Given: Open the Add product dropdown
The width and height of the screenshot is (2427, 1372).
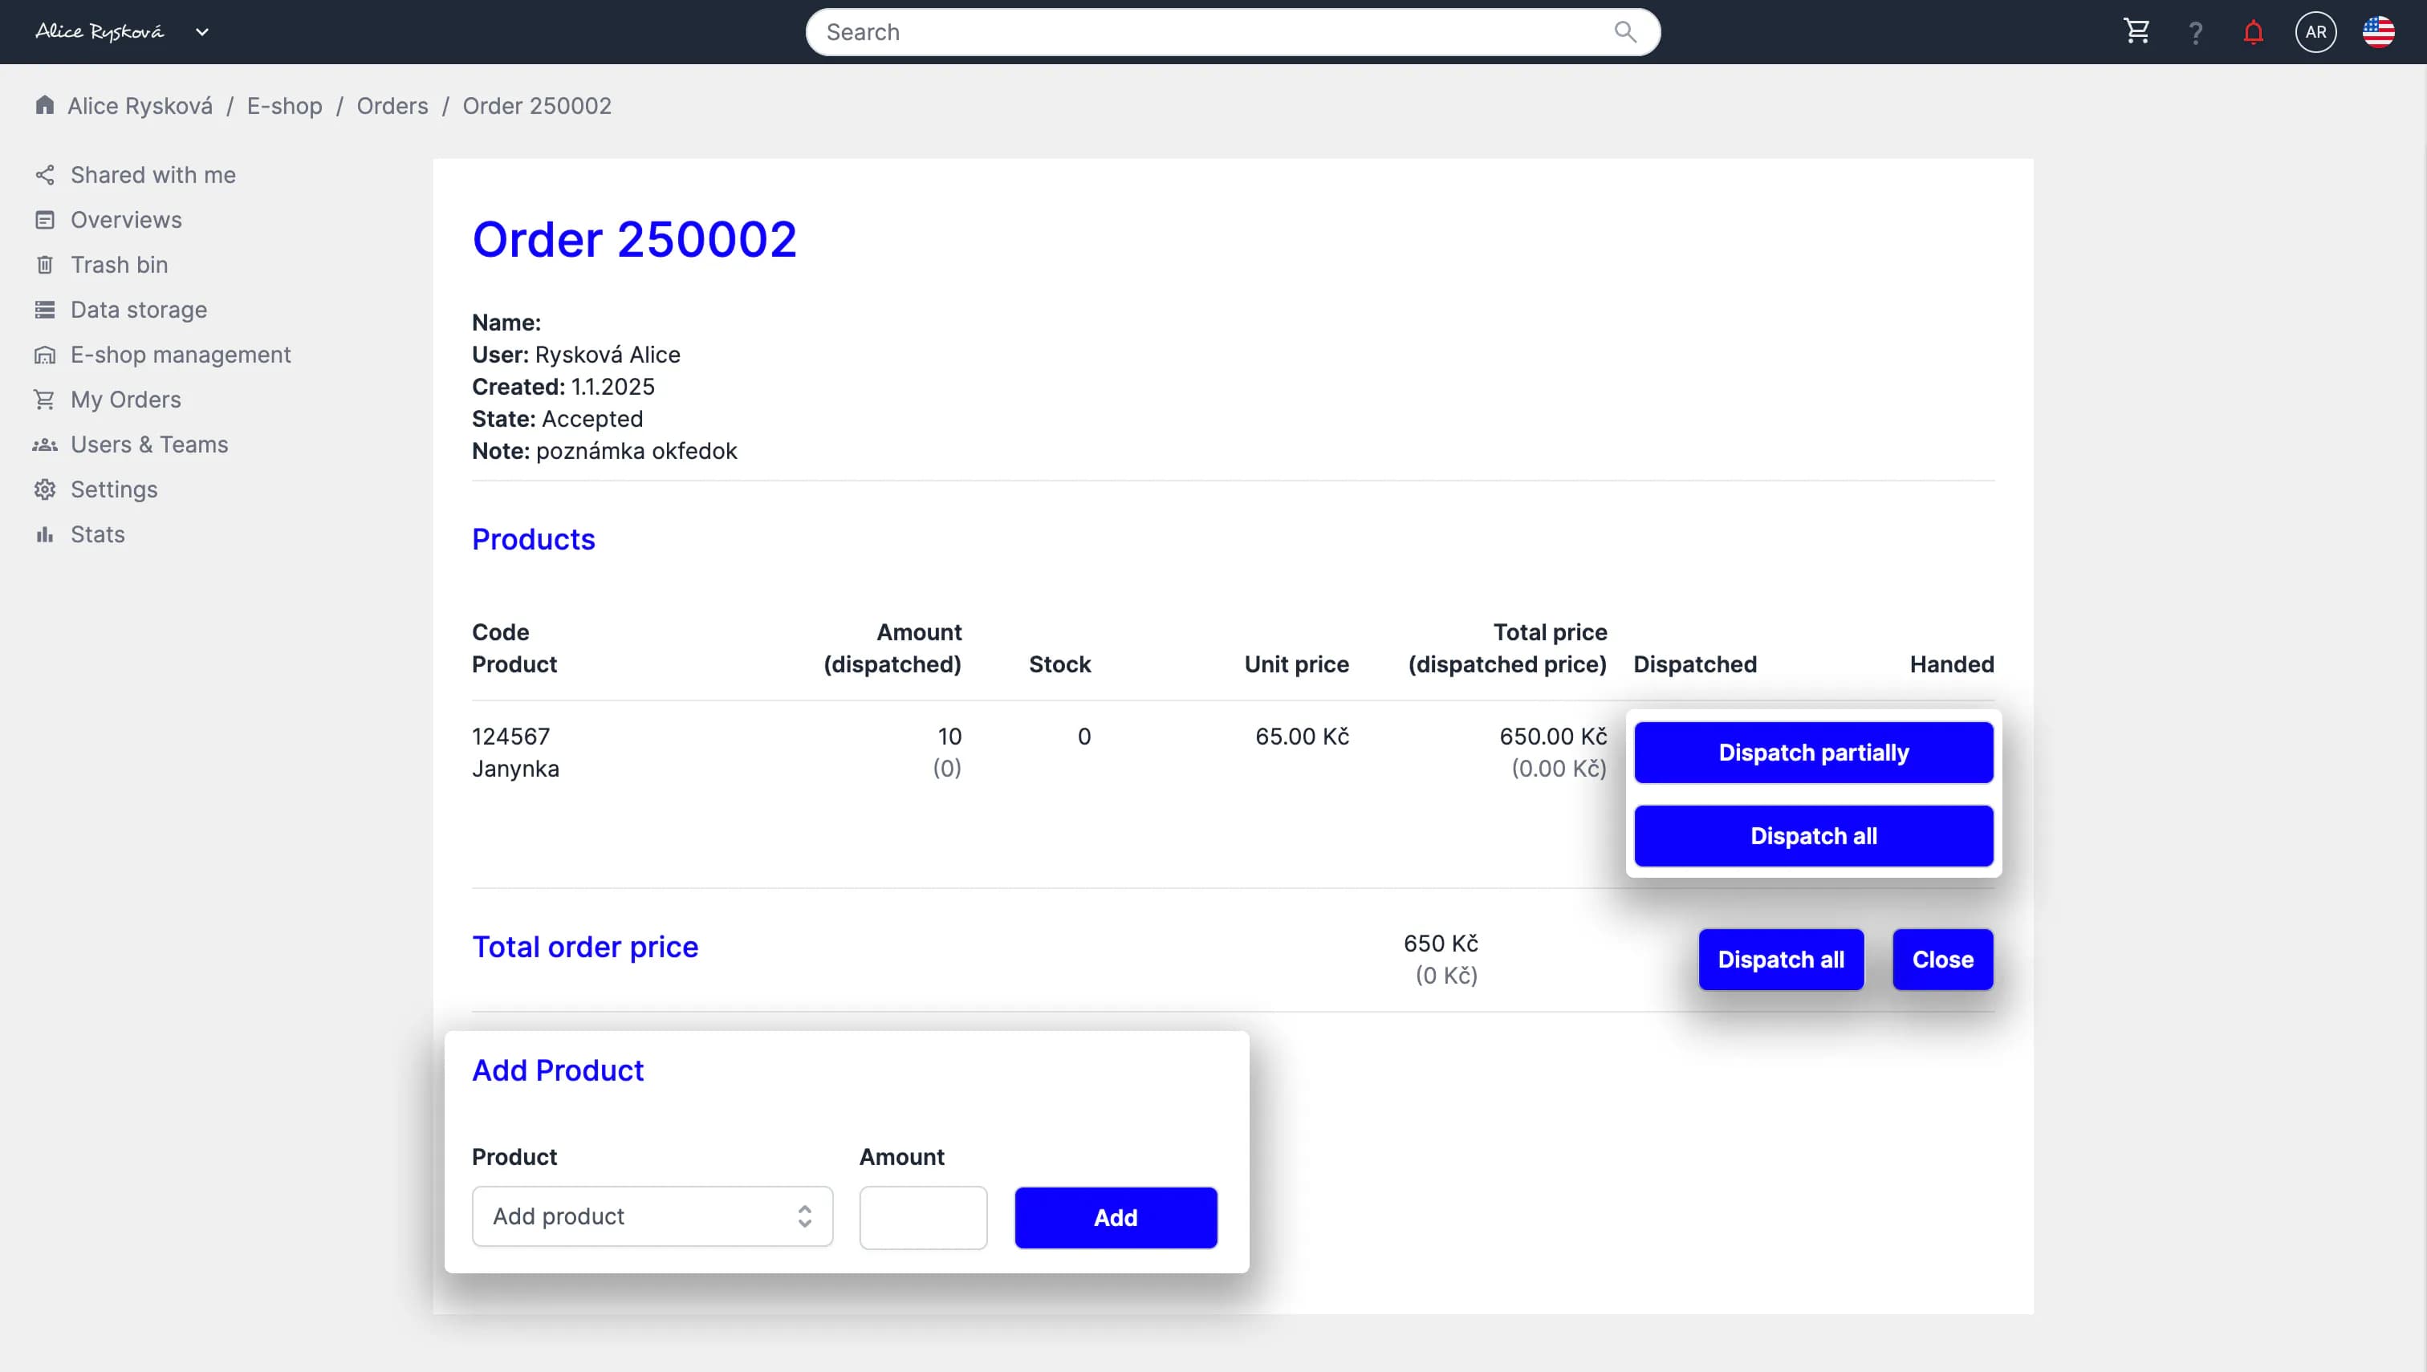Looking at the screenshot, I should pyautogui.click(x=651, y=1216).
